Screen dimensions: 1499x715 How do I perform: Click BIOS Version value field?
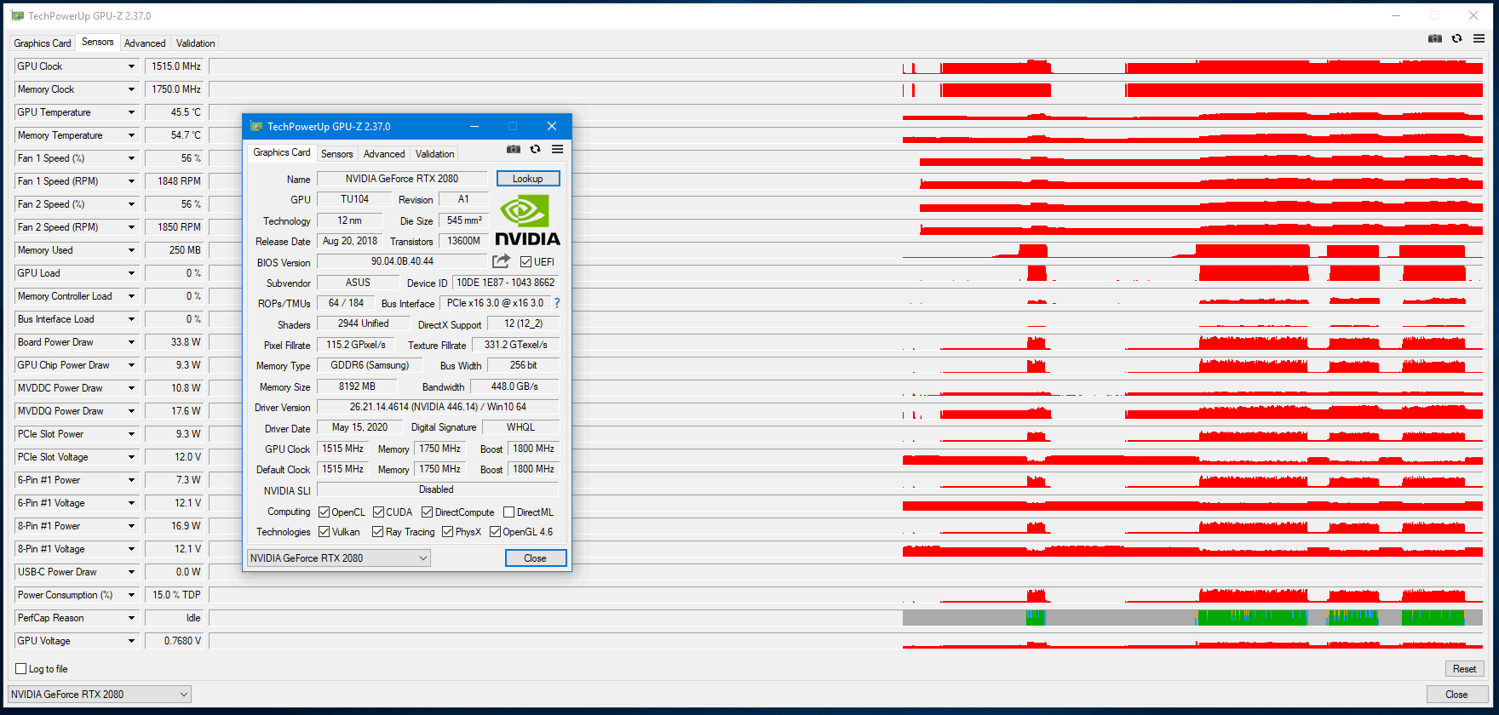[x=402, y=261]
